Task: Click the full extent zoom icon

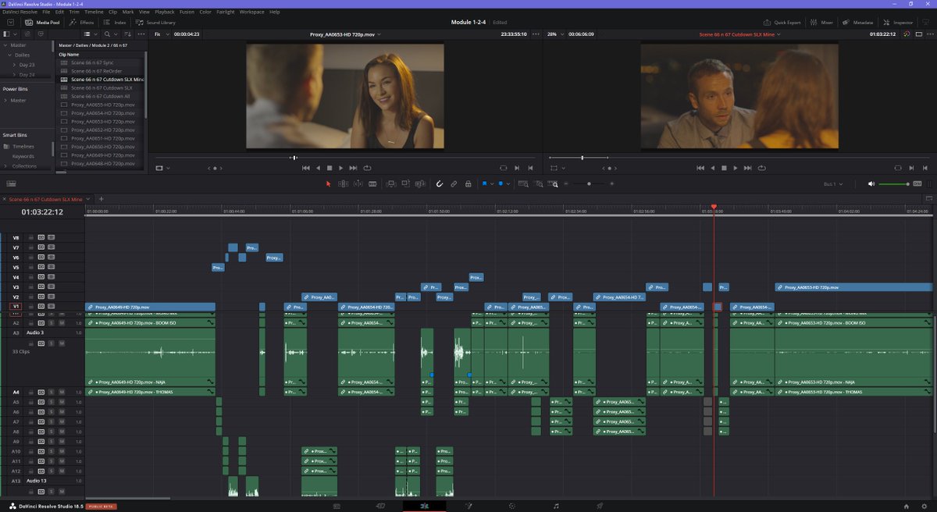Action: (x=523, y=184)
